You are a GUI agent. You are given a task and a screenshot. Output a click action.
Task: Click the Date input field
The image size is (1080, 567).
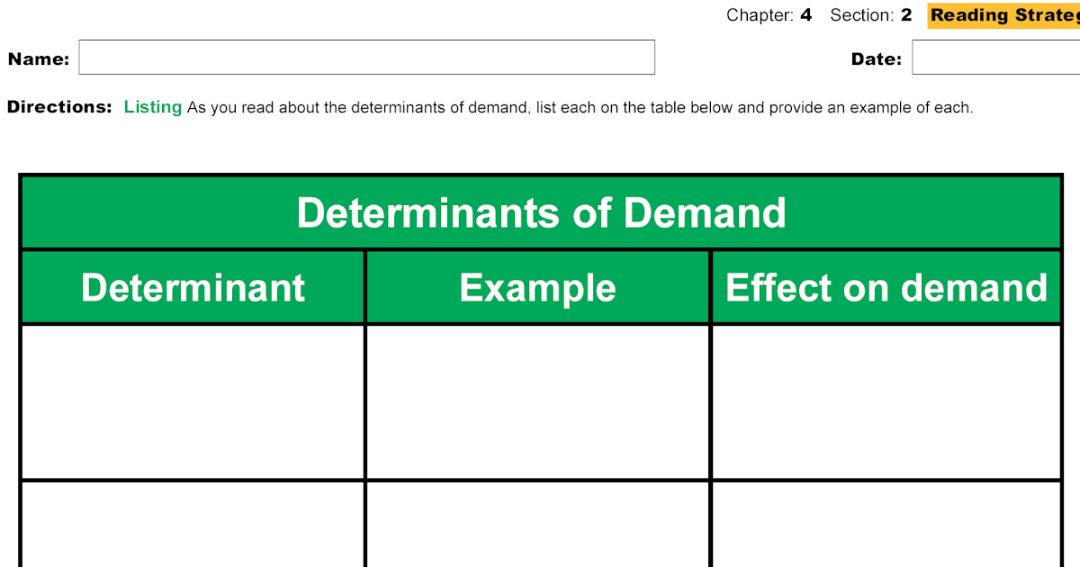[995, 57]
